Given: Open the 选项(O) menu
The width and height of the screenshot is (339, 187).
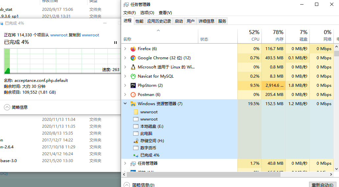Looking at the screenshot, I should (x=147, y=13).
